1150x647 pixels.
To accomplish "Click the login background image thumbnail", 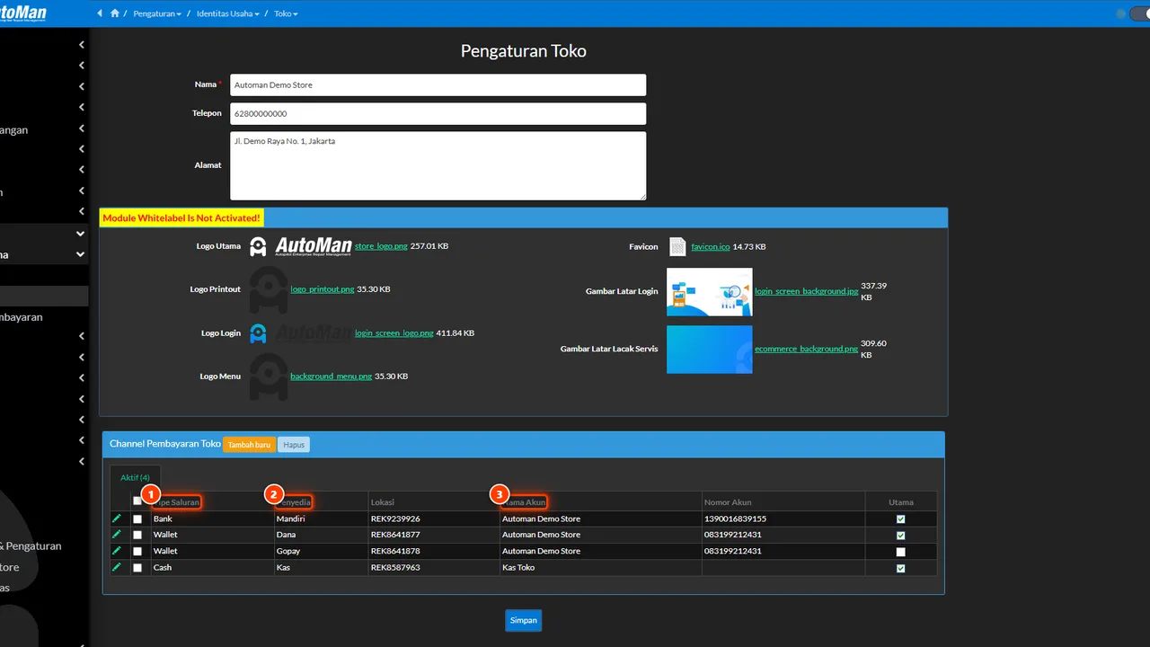I will point(710,292).
